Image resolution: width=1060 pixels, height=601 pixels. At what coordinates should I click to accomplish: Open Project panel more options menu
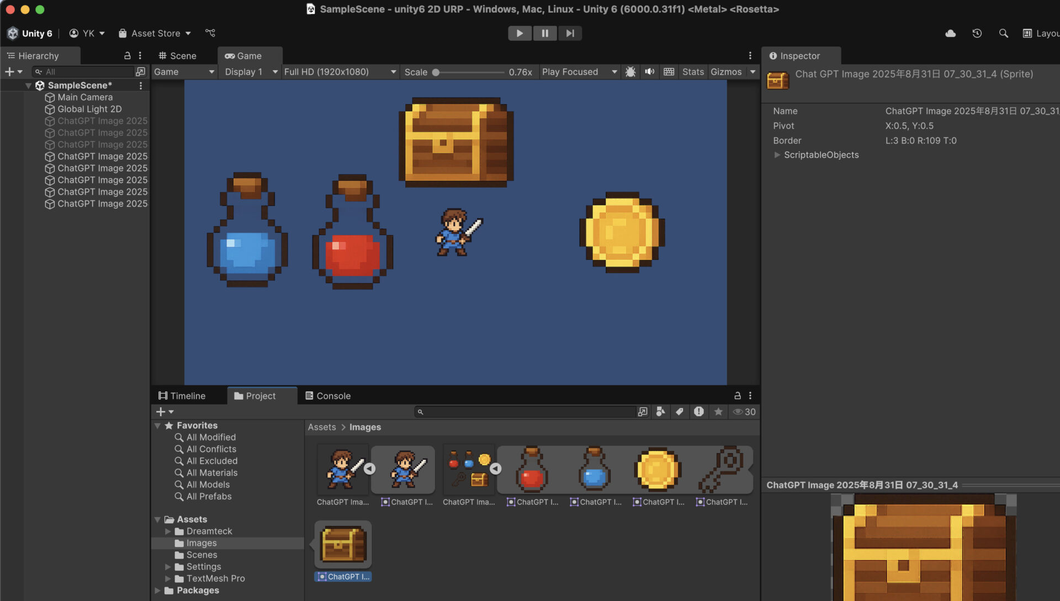[x=750, y=396]
